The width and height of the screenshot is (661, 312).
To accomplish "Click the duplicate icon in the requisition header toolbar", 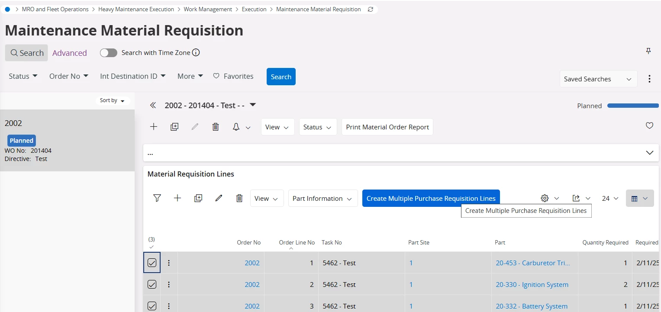I will [174, 127].
